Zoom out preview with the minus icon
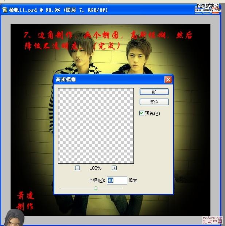The height and width of the screenshot is (226, 225). [x=77, y=168]
